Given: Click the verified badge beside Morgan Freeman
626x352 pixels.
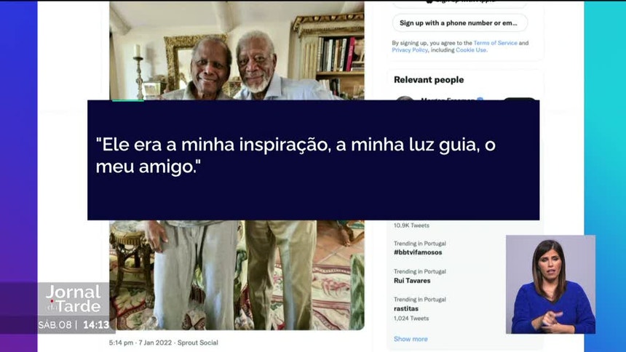Looking at the screenshot, I should 480,99.
